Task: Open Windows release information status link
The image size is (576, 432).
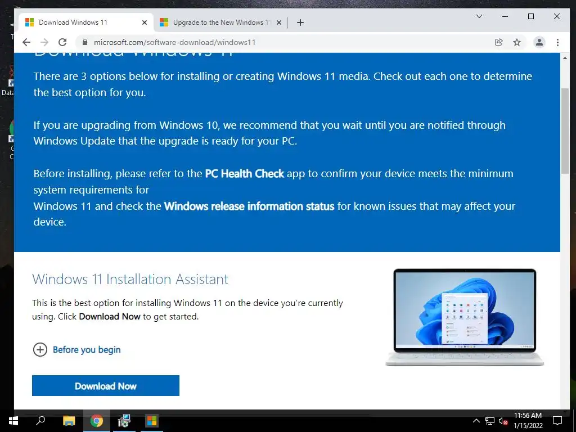Action: pos(249,206)
